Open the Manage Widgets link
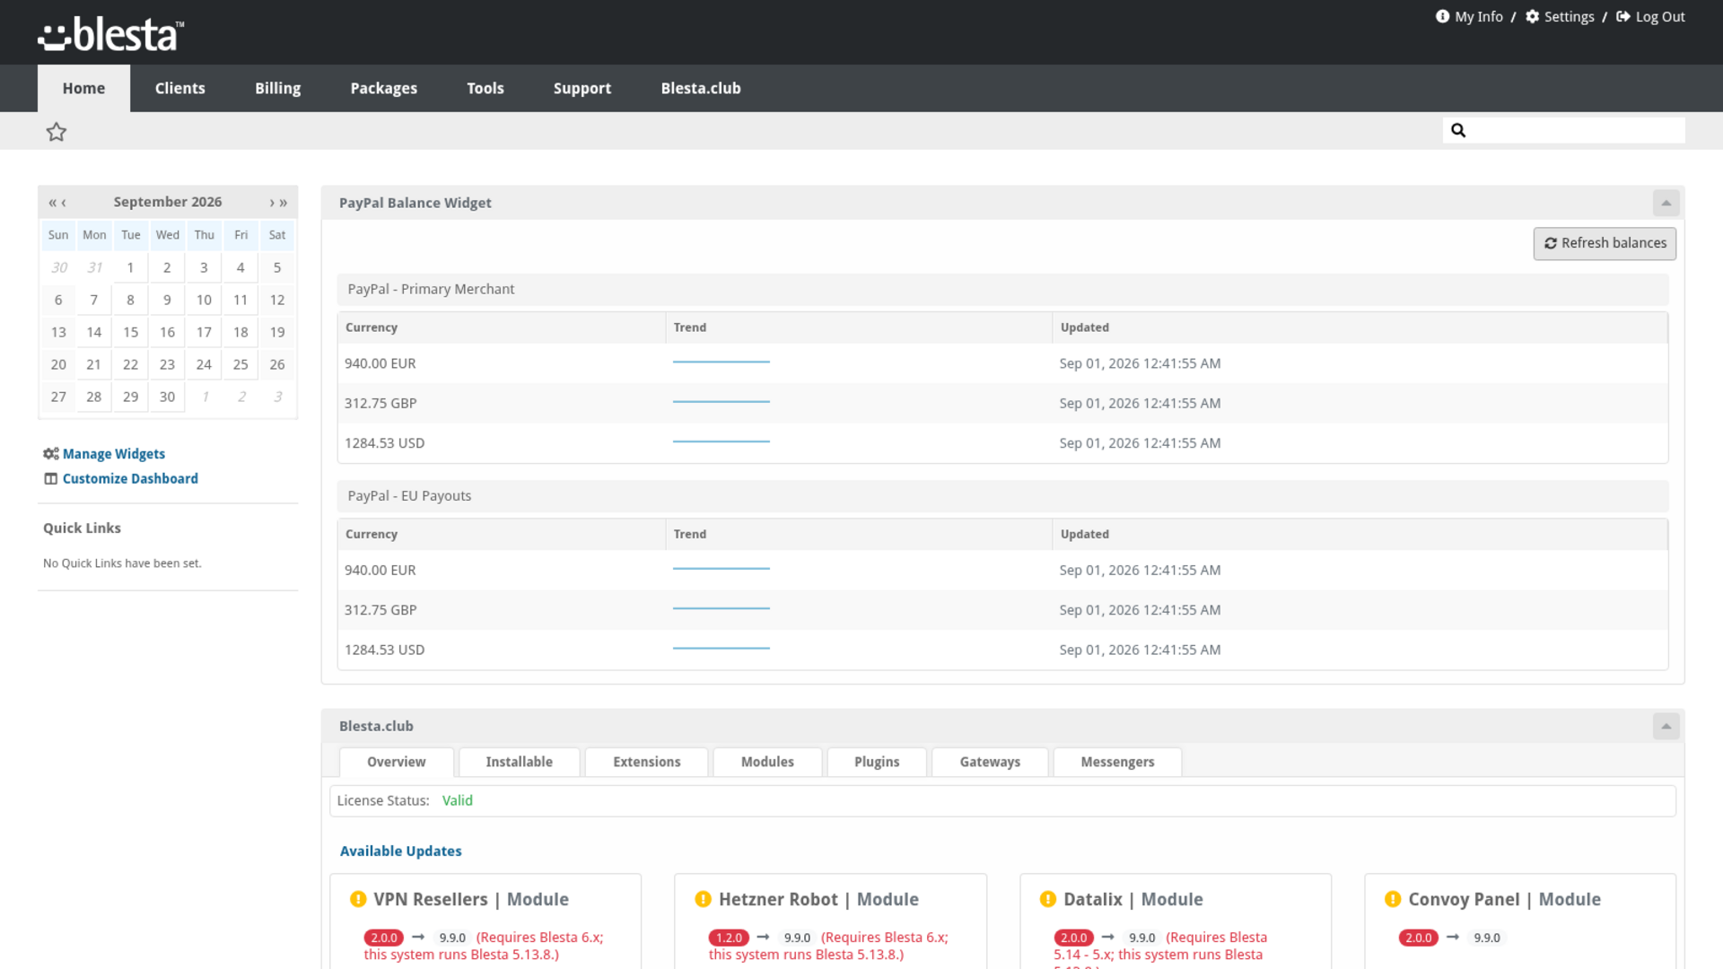 114,454
